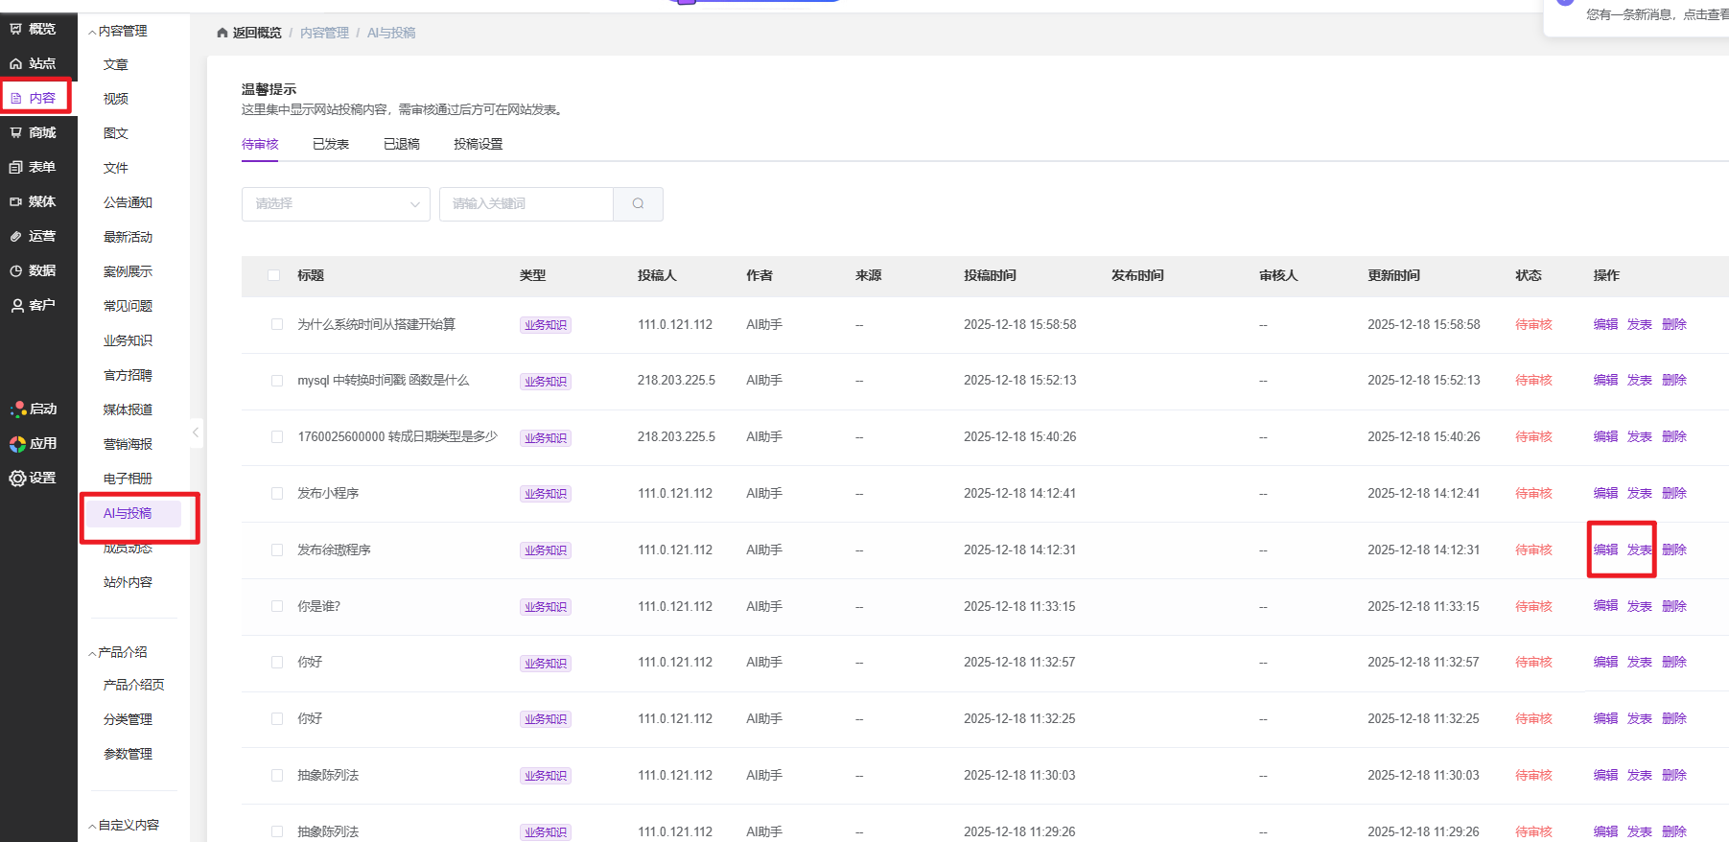Screen dimensions: 1729x842
Task: Select checkbox for 你是谁? row
Action: pyautogui.click(x=277, y=606)
